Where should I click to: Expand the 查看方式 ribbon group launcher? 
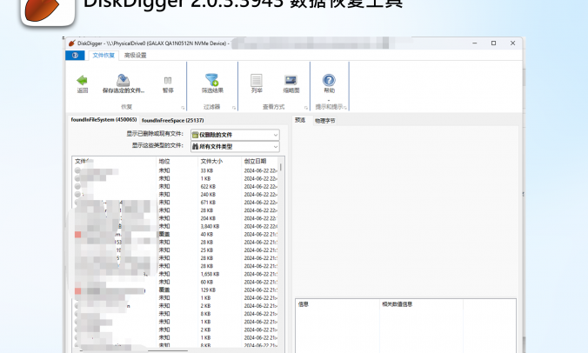[x=306, y=108]
